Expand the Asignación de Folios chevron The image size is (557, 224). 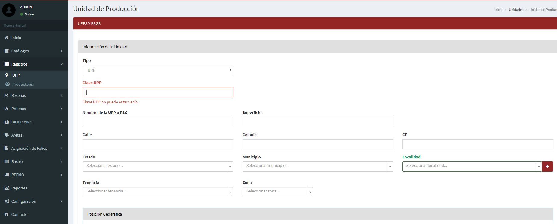(x=62, y=148)
